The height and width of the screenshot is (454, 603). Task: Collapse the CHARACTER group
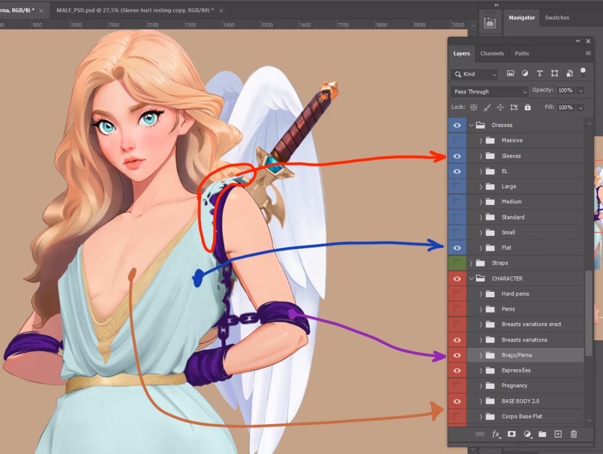[471, 278]
